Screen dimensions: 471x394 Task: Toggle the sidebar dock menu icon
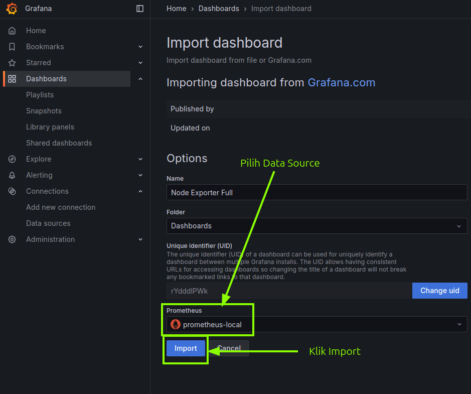[x=140, y=9]
